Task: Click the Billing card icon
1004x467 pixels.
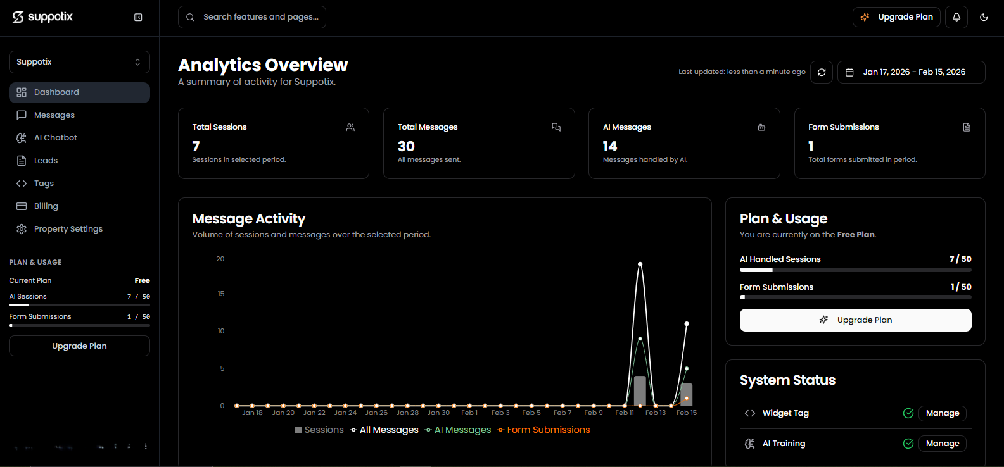Action: click(22, 206)
